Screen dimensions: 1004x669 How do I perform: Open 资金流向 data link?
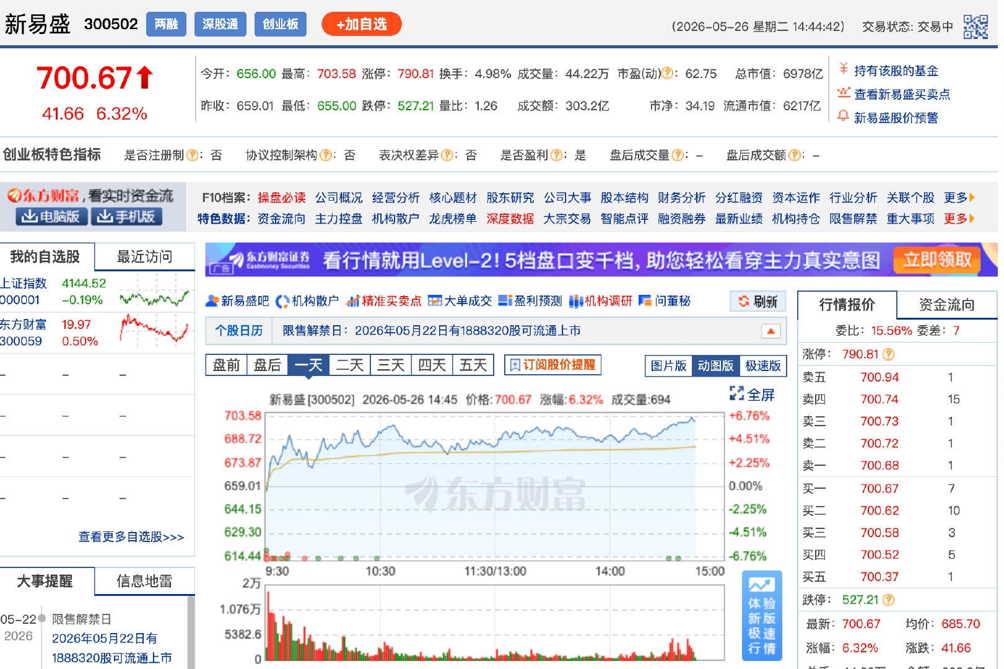(282, 219)
